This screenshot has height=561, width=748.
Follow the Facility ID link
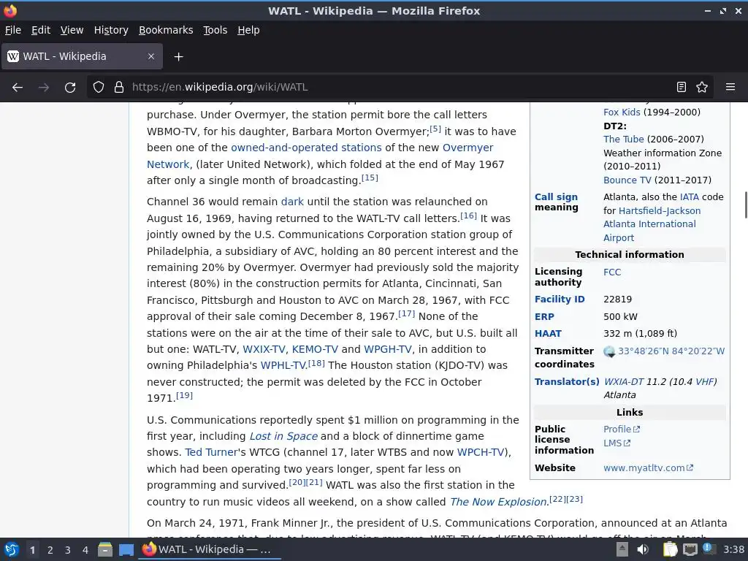[560, 299]
